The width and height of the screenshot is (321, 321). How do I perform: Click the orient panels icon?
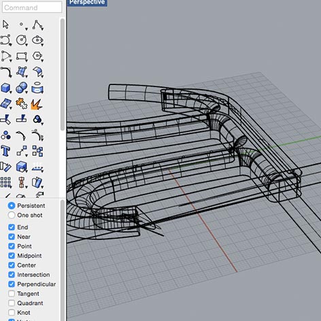point(37,182)
